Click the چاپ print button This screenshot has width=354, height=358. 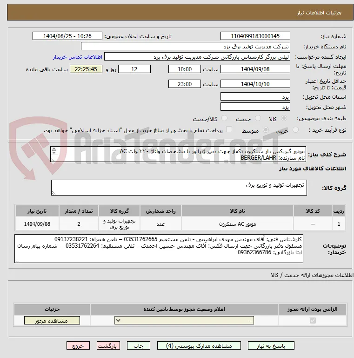[x=139, y=346]
